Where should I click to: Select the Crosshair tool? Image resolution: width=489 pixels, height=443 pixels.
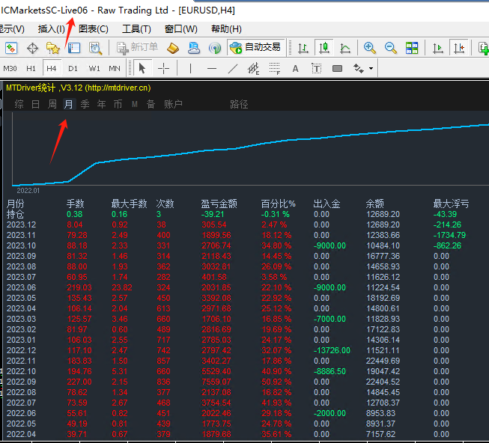[x=163, y=68]
